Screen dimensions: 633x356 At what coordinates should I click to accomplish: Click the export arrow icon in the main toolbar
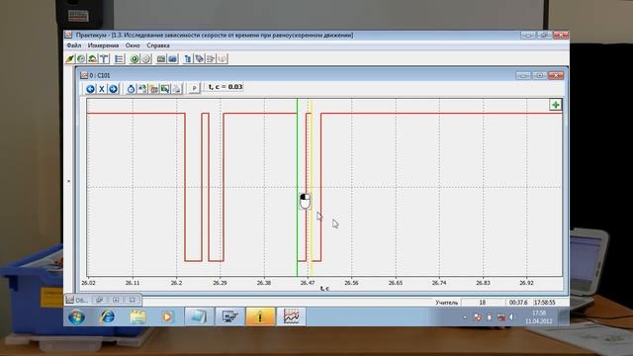pos(211,59)
